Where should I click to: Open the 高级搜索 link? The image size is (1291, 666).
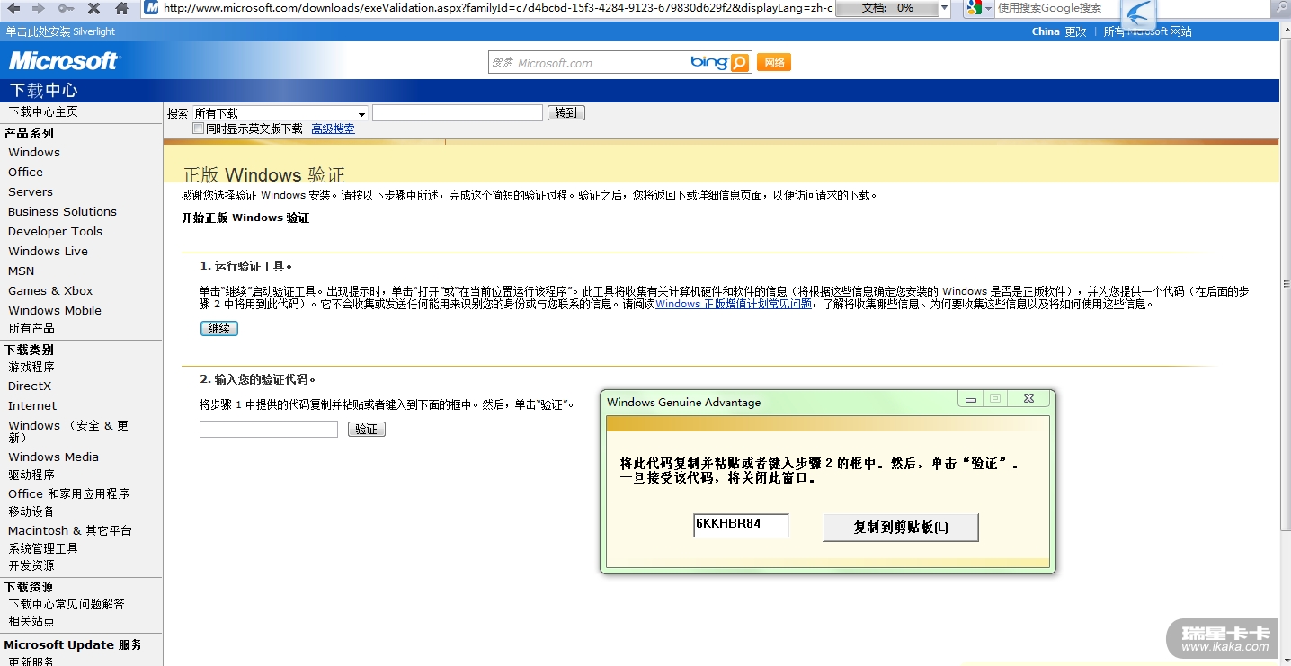click(x=333, y=129)
